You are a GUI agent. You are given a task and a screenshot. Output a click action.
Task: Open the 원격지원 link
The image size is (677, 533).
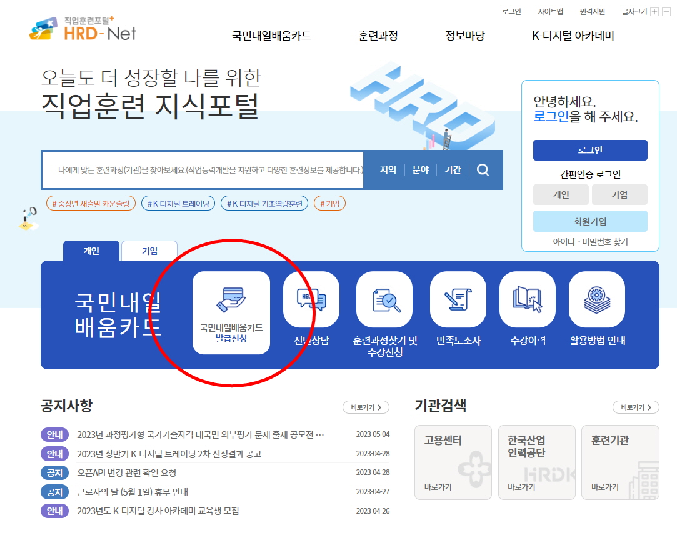593,12
